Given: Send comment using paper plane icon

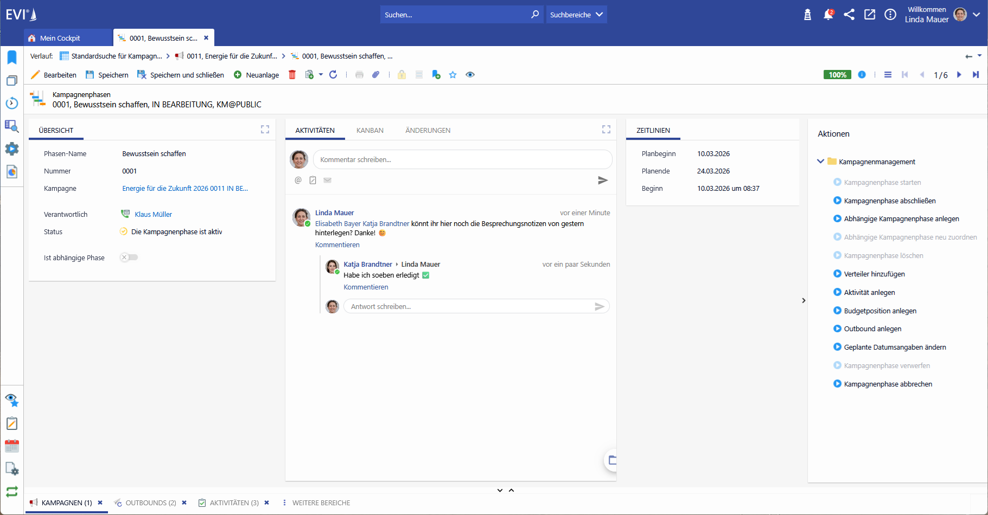Looking at the screenshot, I should (x=602, y=181).
